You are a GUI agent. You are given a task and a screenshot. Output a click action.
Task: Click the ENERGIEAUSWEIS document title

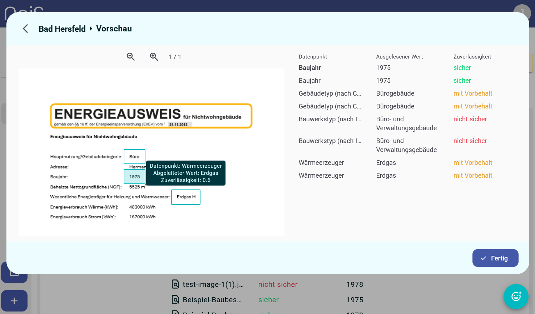coord(118,114)
